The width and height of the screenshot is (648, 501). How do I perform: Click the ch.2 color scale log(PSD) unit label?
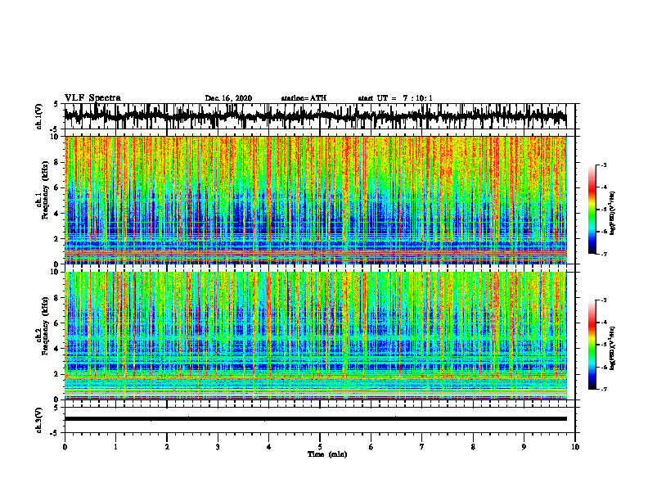(x=613, y=348)
